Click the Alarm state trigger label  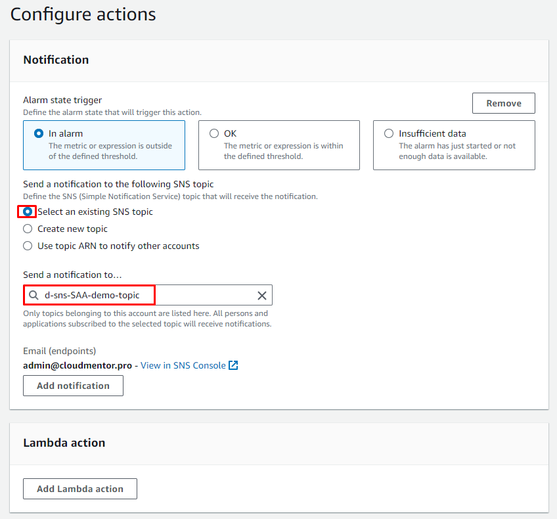click(x=62, y=100)
